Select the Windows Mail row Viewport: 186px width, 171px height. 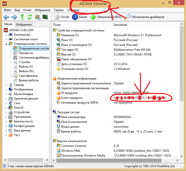[115, 151]
